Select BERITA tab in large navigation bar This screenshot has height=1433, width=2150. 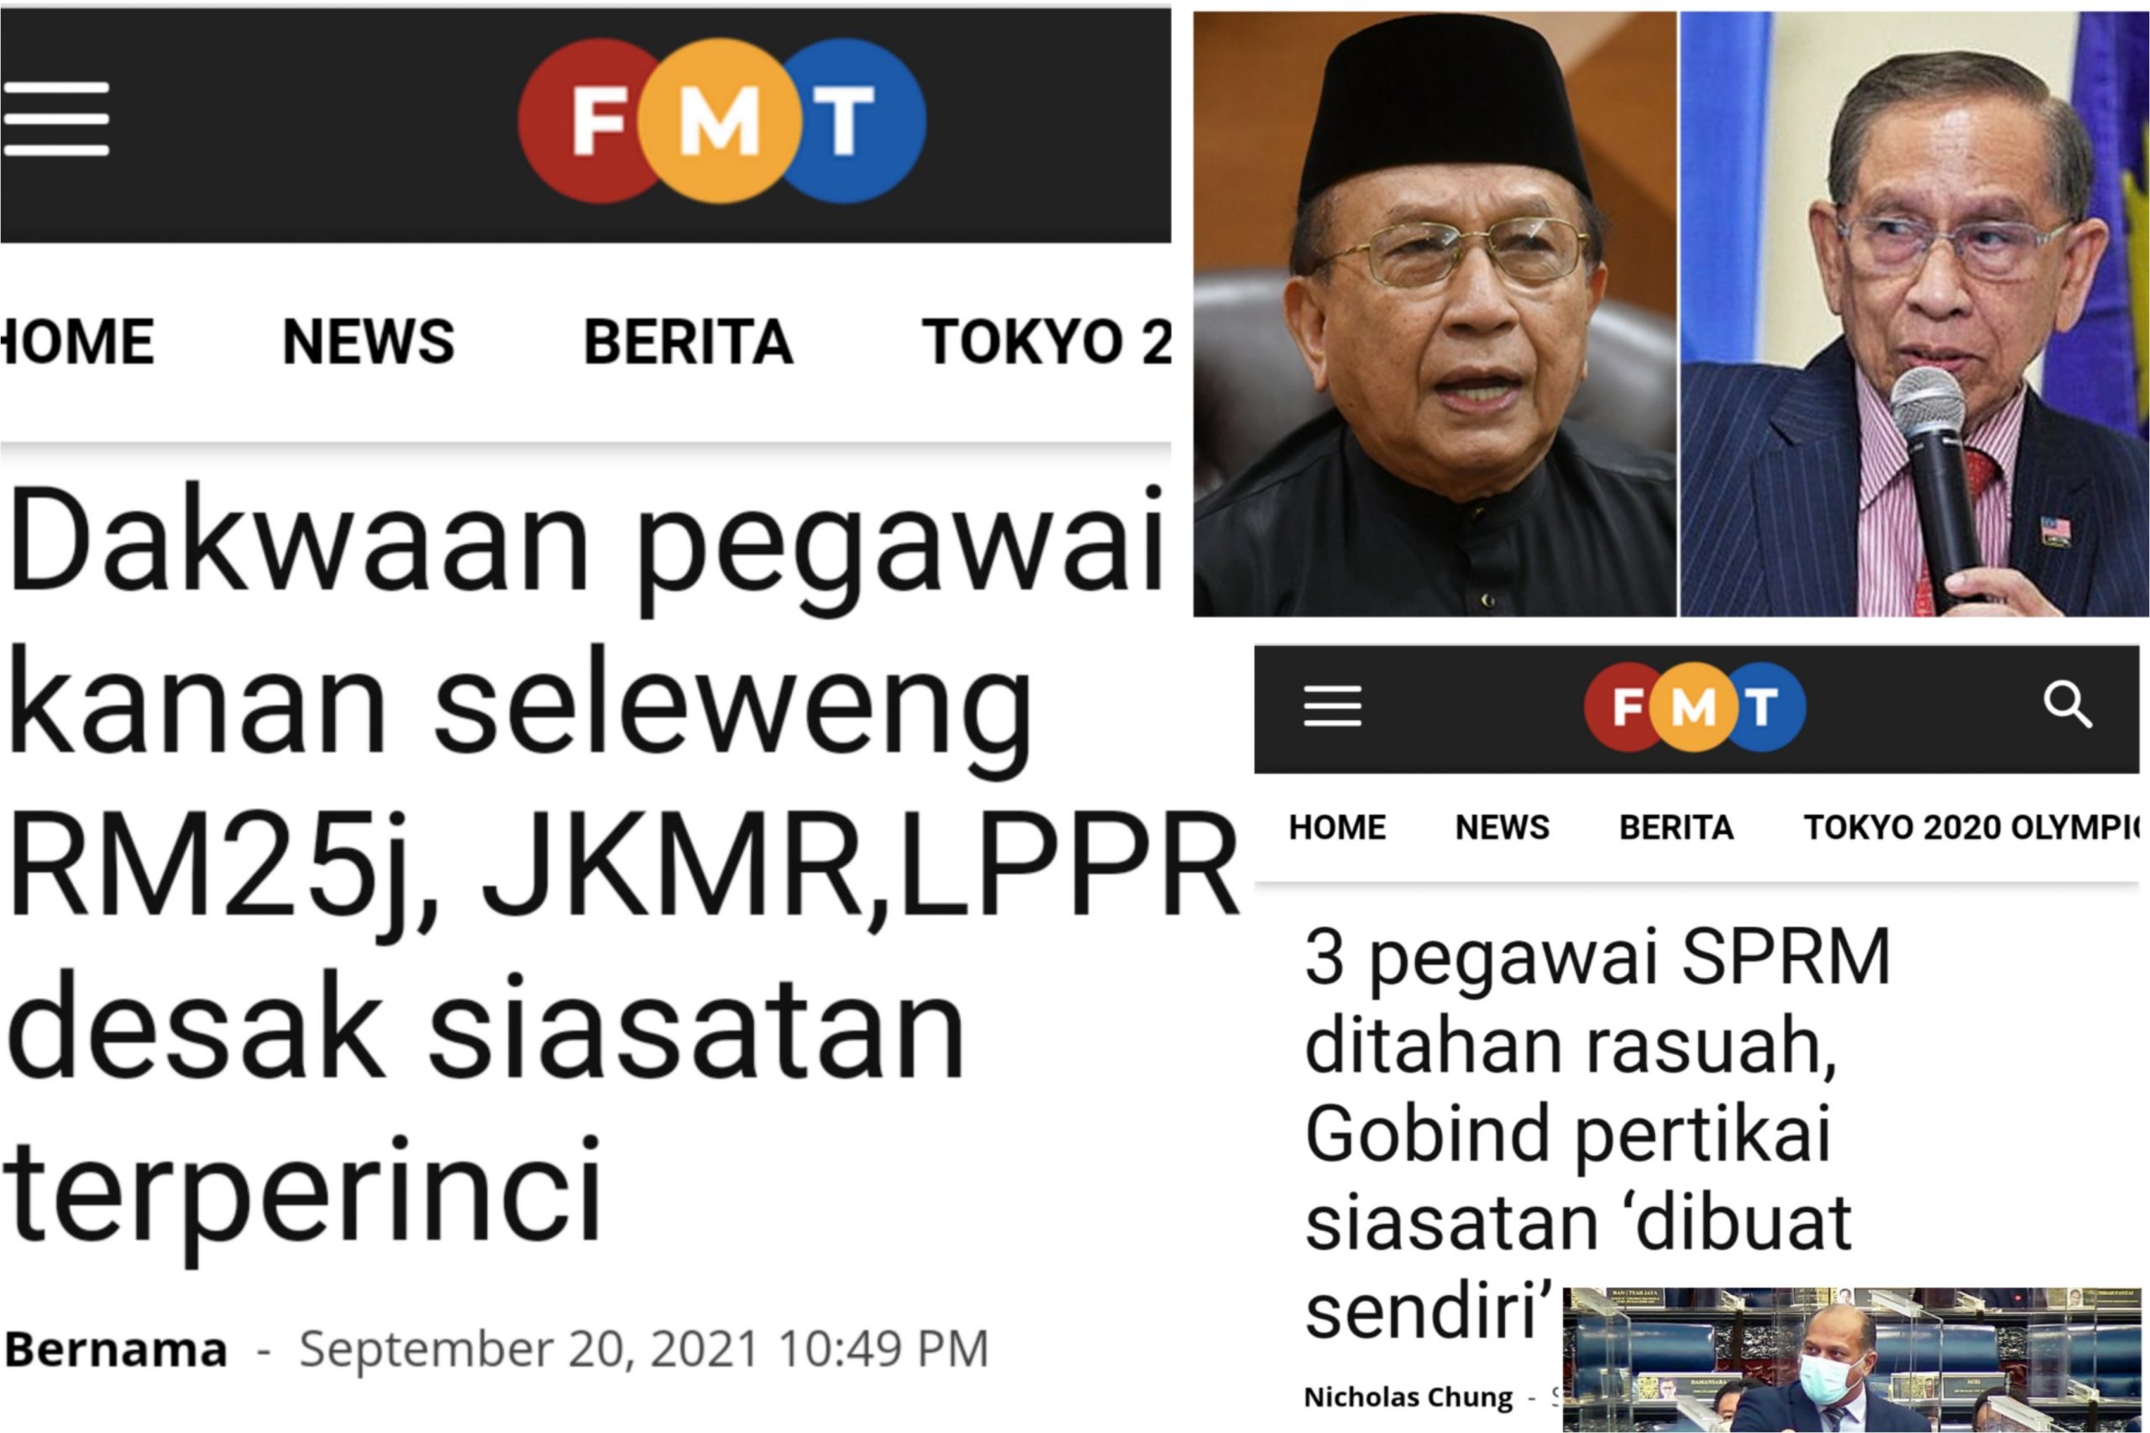tap(688, 342)
